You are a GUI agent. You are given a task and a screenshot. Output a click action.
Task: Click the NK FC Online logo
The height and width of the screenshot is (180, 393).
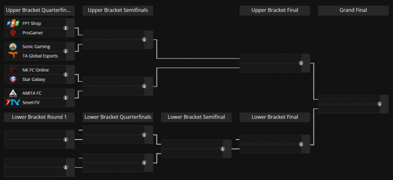tap(13, 70)
